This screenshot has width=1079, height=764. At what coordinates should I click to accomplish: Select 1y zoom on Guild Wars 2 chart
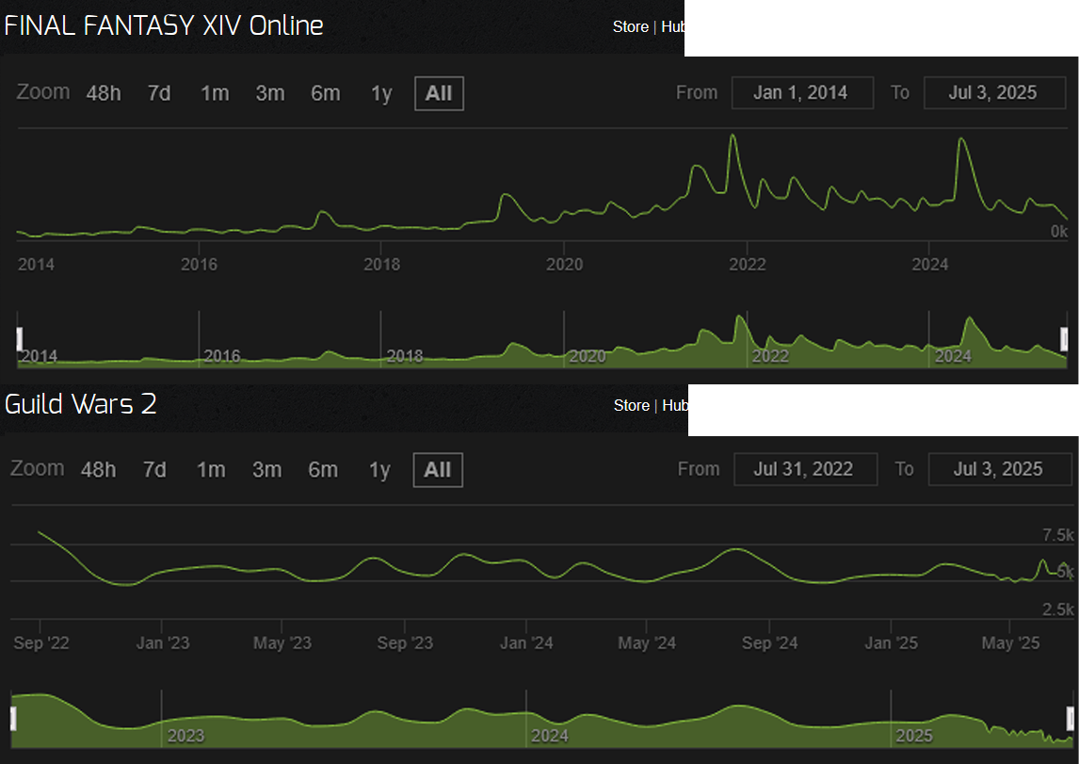click(379, 469)
